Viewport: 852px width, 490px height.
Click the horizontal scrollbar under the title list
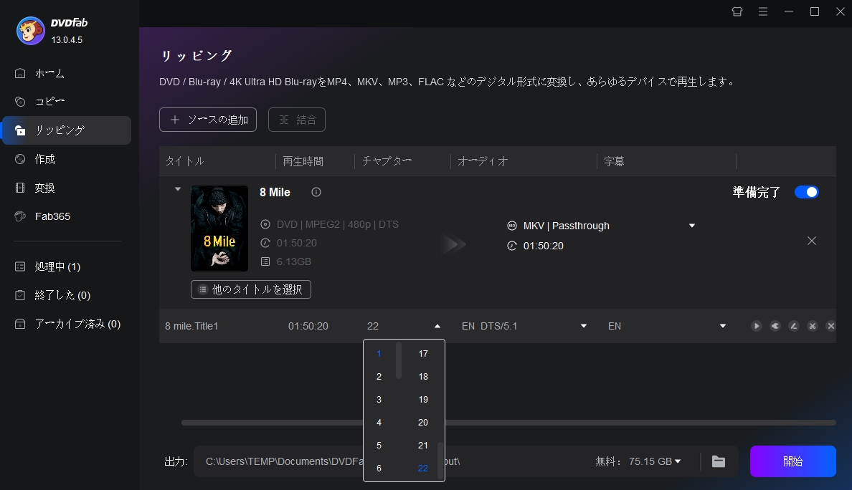pyautogui.click(x=508, y=423)
